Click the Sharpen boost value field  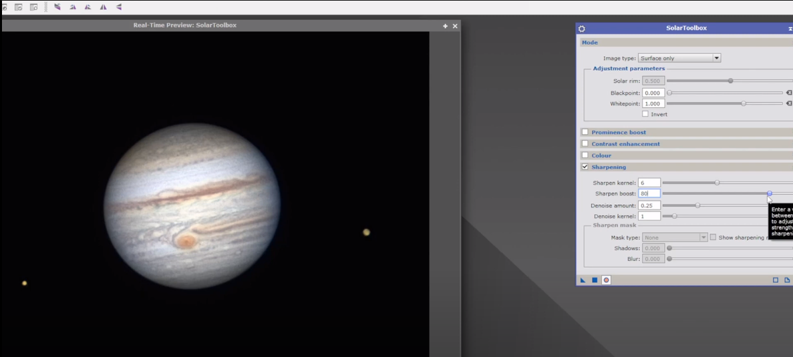(649, 194)
